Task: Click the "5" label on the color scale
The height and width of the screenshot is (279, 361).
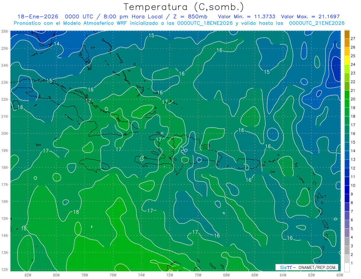Action: [352, 229]
